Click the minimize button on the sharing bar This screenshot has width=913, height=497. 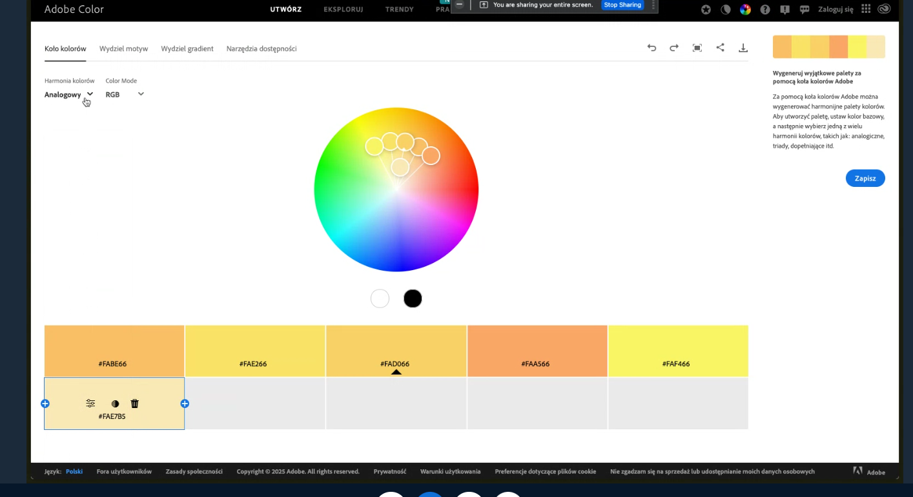click(459, 5)
